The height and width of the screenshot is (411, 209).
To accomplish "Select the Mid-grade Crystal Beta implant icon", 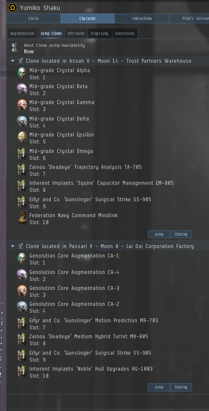I will [x=22, y=89].
